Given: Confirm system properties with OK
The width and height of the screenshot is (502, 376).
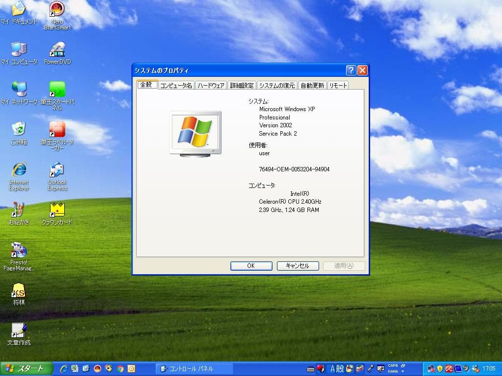Looking at the screenshot, I should [251, 265].
